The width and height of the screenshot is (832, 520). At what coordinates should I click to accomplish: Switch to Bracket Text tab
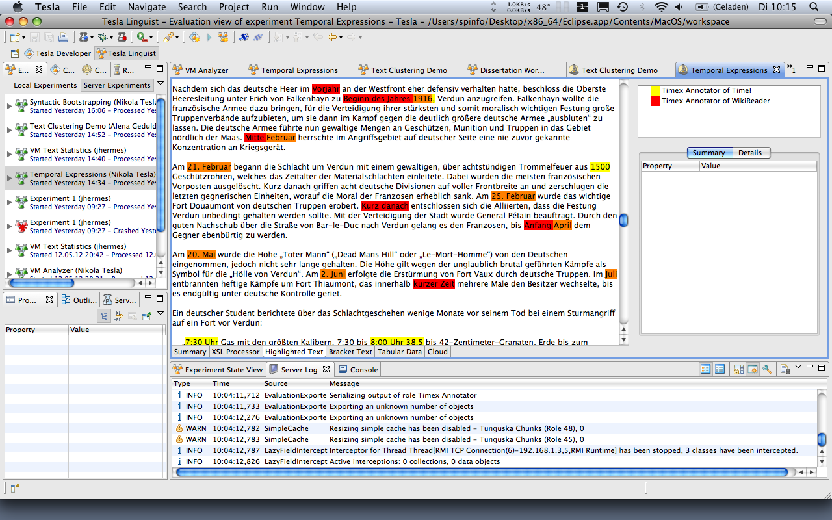pos(350,352)
